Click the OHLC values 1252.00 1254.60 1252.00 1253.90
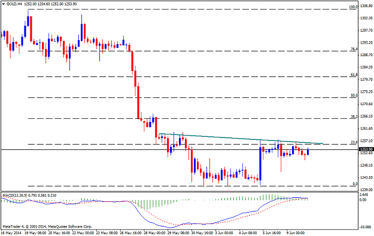374x236 pixels. (x=50, y=4)
